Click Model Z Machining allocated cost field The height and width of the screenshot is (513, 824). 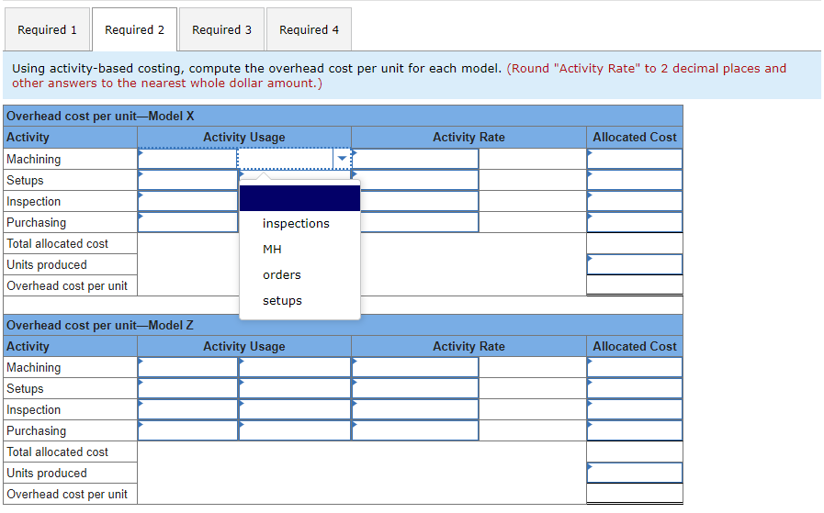coord(635,368)
